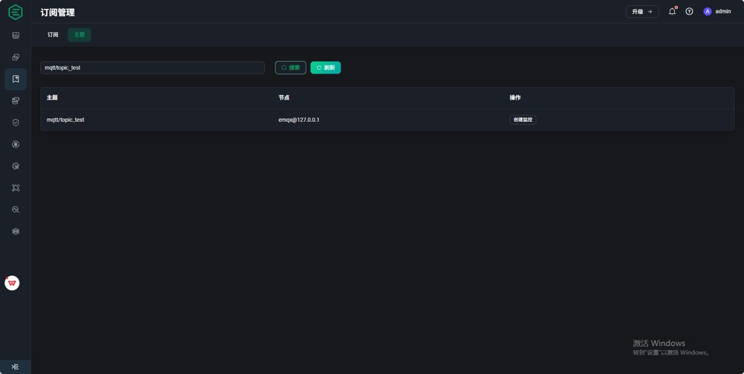Focus the topic search input field
Image resolution: width=744 pixels, height=374 pixels.
click(153, 68)
